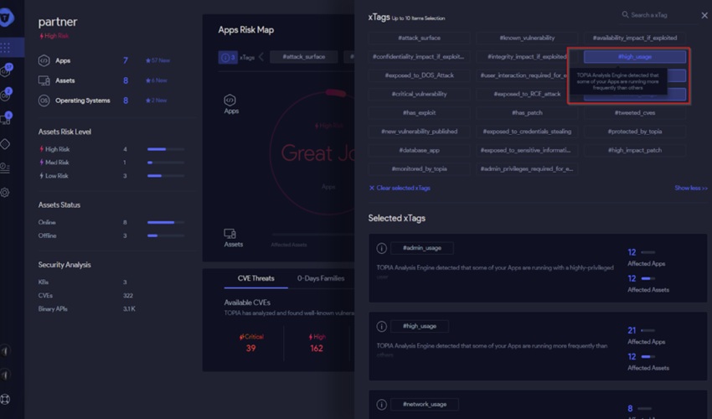Click High Risk assets progress bar
The width and height of the screenshot is (712, 419).
pos(166,149)
